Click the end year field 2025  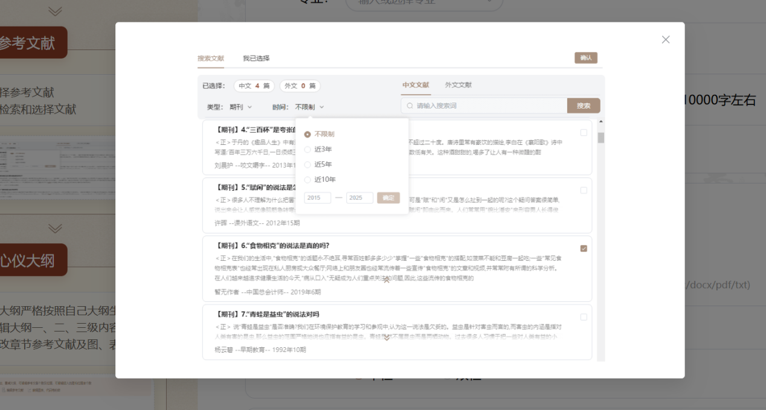click(x=359, y=197)
